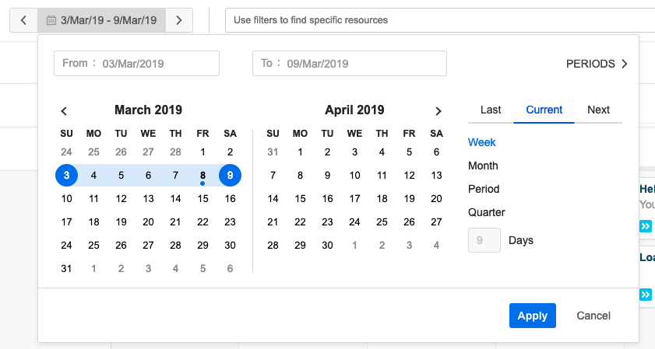Choose the Quarter period option
The height and width of the screenshot is (349, 655).
coord(487,212)
